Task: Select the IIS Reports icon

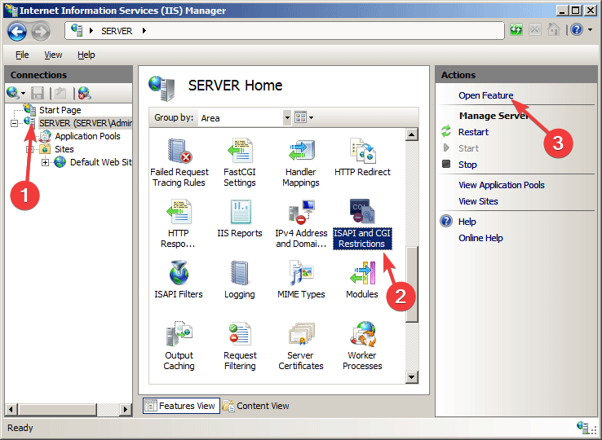Action: [x=240, y=218]
